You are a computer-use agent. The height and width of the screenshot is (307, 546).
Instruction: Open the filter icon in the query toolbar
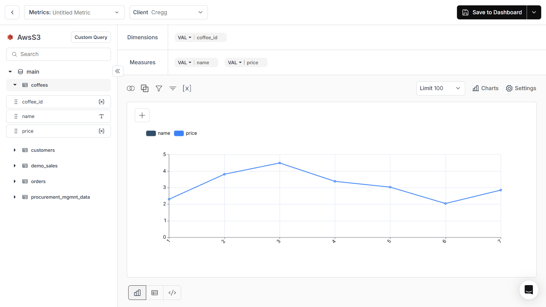click(159, 88)
